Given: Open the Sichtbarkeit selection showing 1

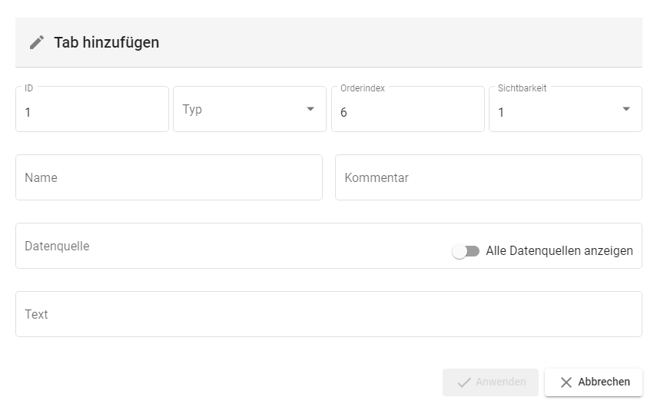Looking at the screenshot, I should click(x=553, y=112).
